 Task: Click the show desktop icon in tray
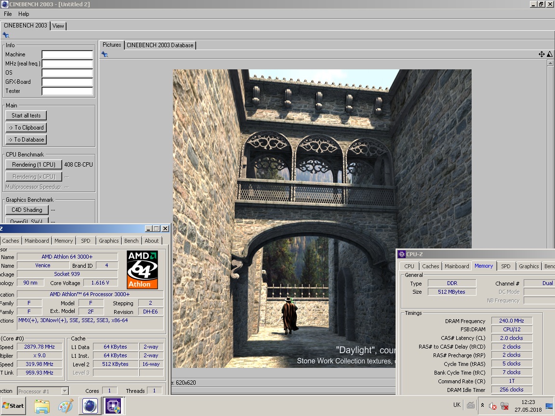point(549,406)
